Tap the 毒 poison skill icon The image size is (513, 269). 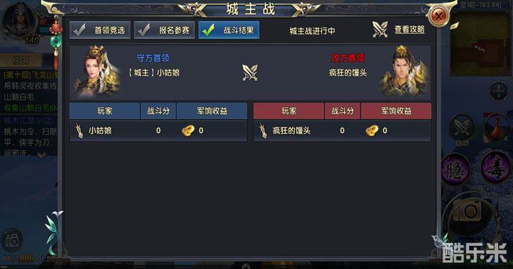pyautogui.click(x=496, y=168)
